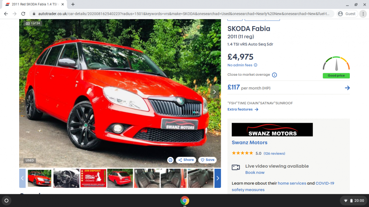Open Extra features link
Image resolution: width=369 pixels, height=207 pixels.
[243, 109]
